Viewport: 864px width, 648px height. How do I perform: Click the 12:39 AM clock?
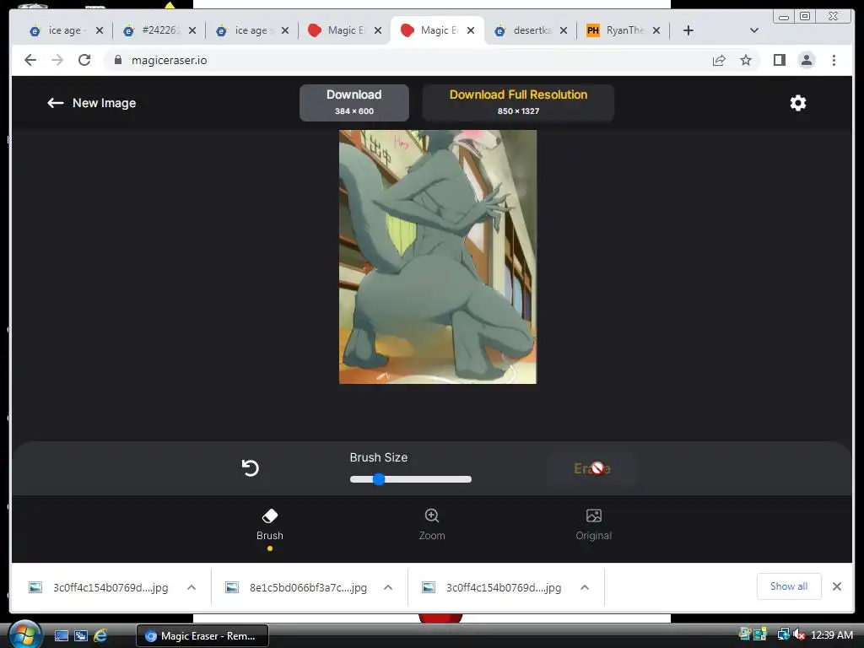pos(832,634)
